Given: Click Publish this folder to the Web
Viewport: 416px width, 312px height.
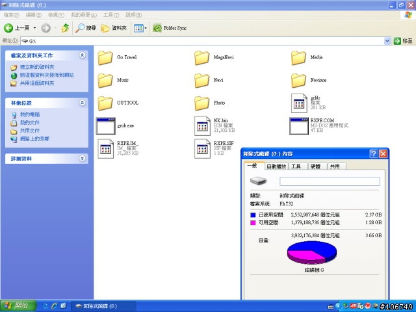Looking at the screenshot, I should [x=47, y=75].
